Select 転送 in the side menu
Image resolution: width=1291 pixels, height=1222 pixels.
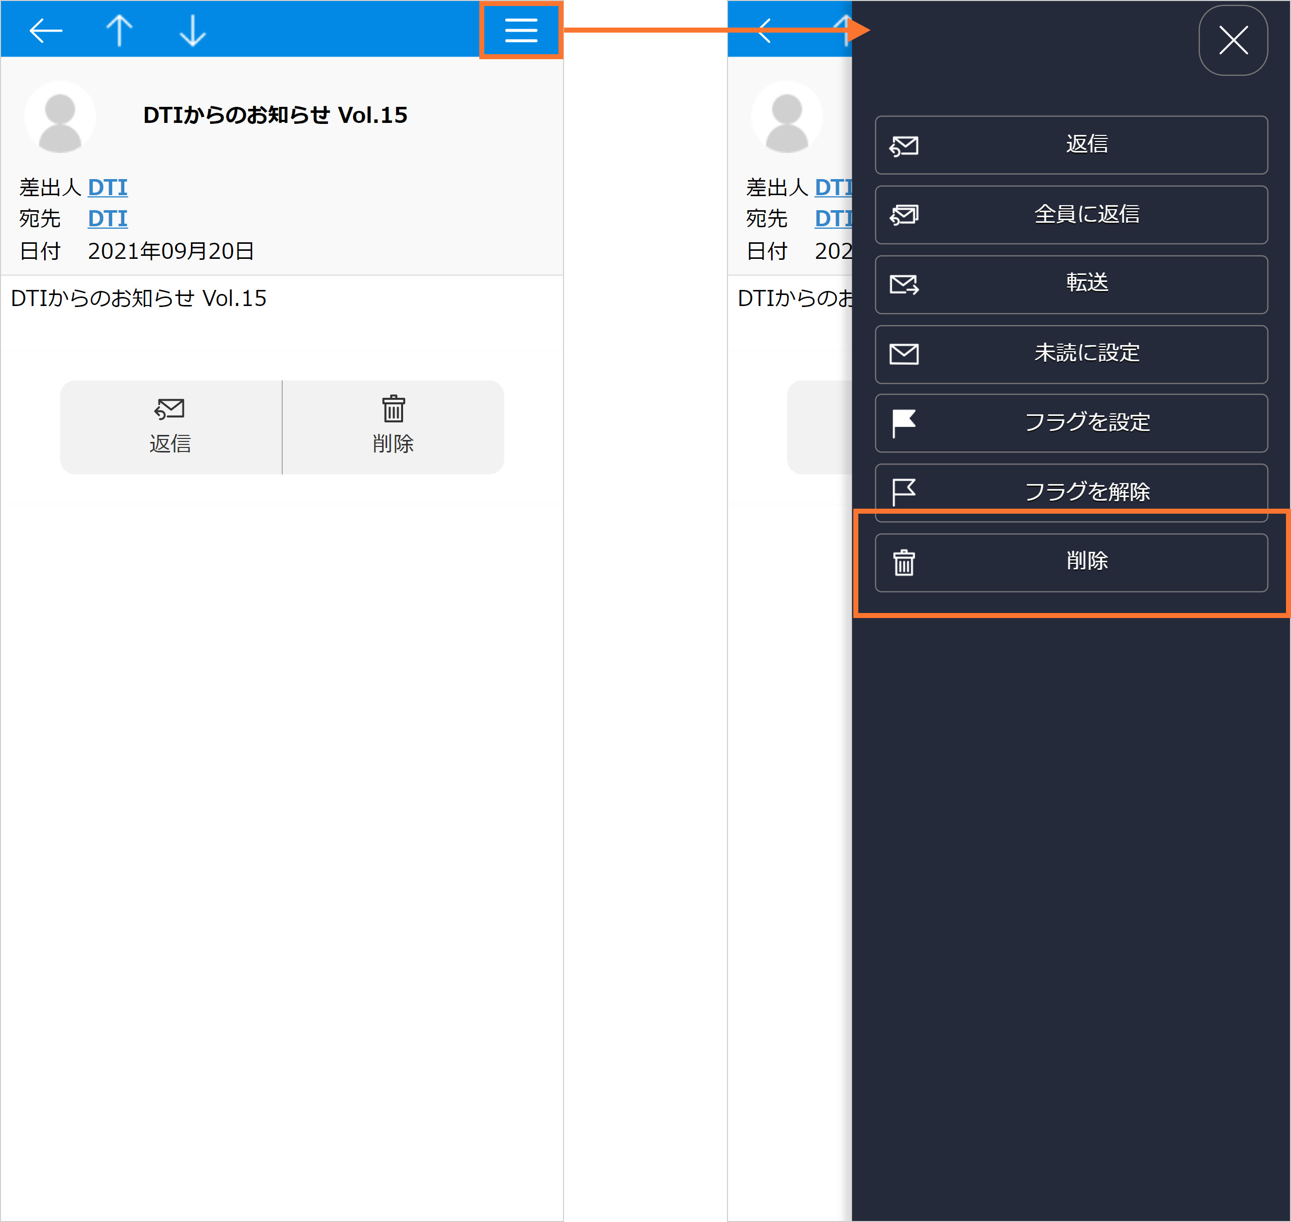pyautogui.click(x=1071, y=284)
